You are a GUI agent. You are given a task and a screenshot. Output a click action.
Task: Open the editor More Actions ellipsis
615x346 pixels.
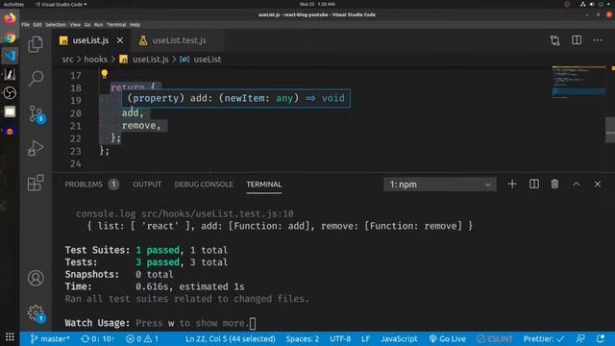coord(598,40)
